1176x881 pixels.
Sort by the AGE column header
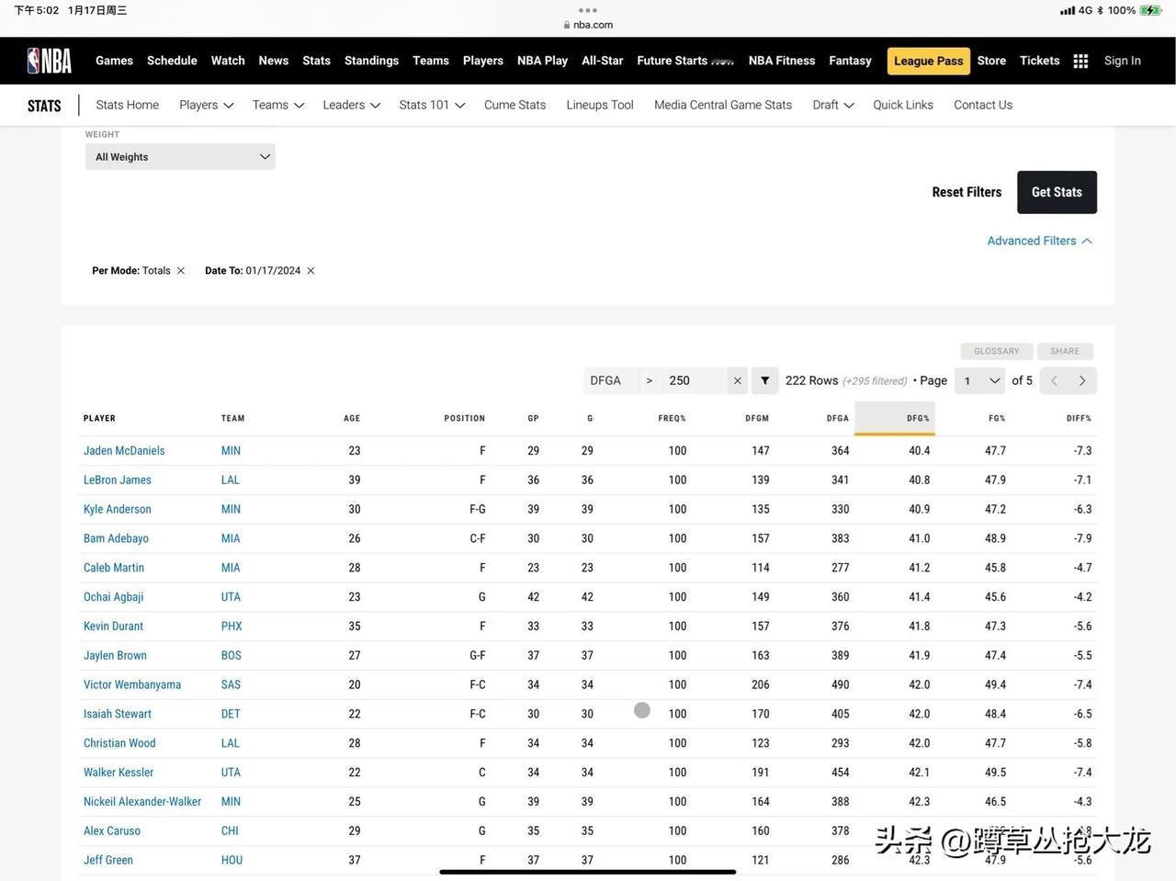pos(352,418)
